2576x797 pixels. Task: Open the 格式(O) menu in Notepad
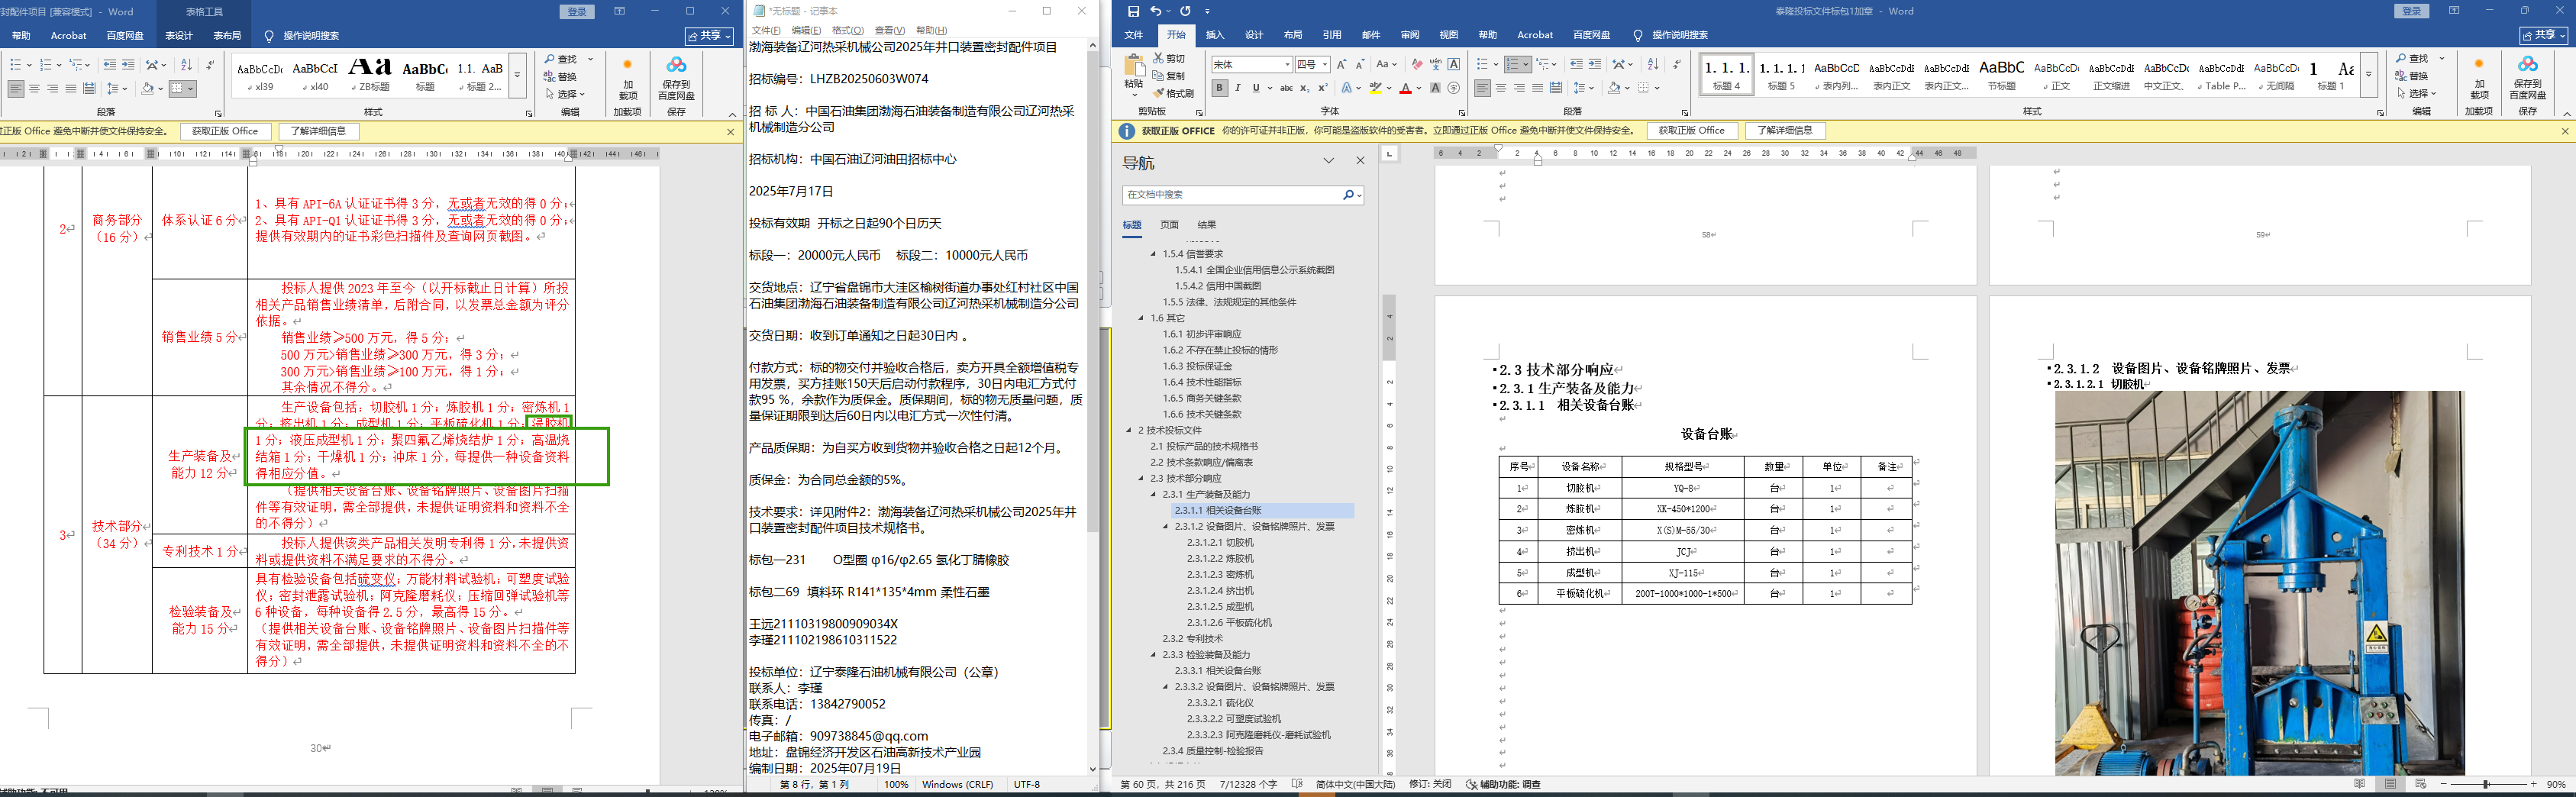(847, 30)
